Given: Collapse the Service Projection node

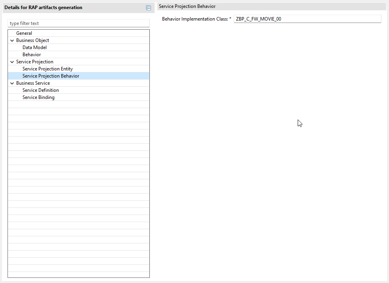Looking at the screenshot, I should (12, 62).
